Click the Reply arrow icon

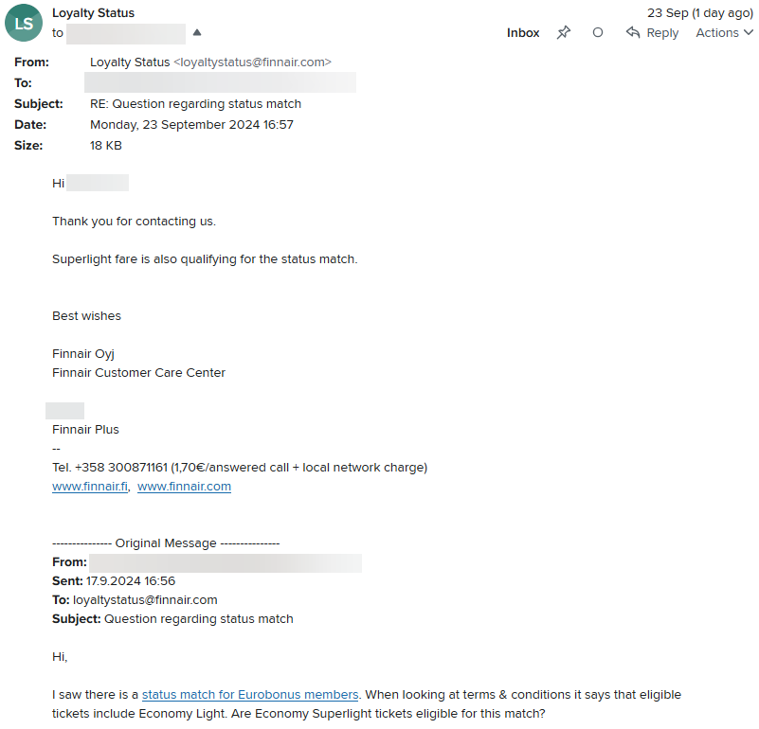[633, 32]
